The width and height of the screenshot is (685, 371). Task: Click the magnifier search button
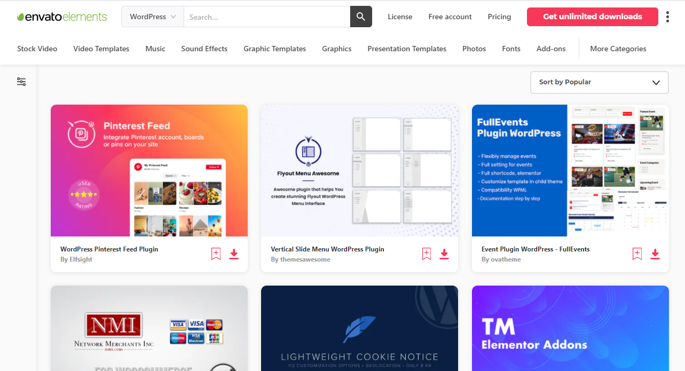[361, 17]
